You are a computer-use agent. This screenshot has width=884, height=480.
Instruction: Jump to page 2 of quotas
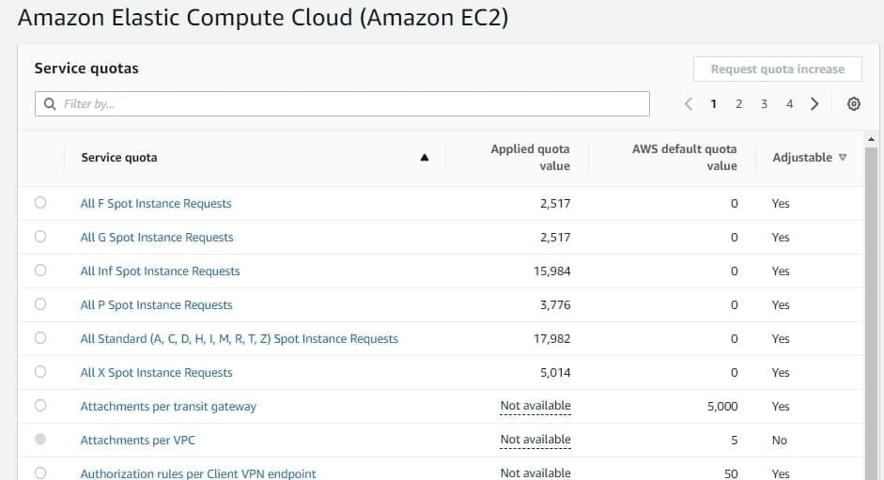(738, 103)
